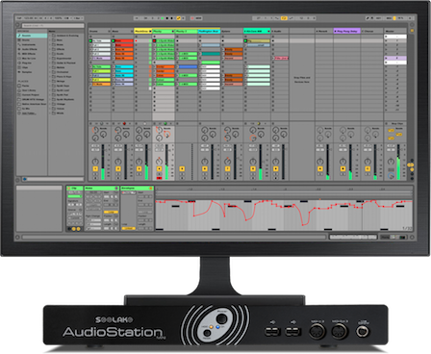Click the Tap tempo button
The height and width of the screenshot is (354, 431).
(19, 18)
